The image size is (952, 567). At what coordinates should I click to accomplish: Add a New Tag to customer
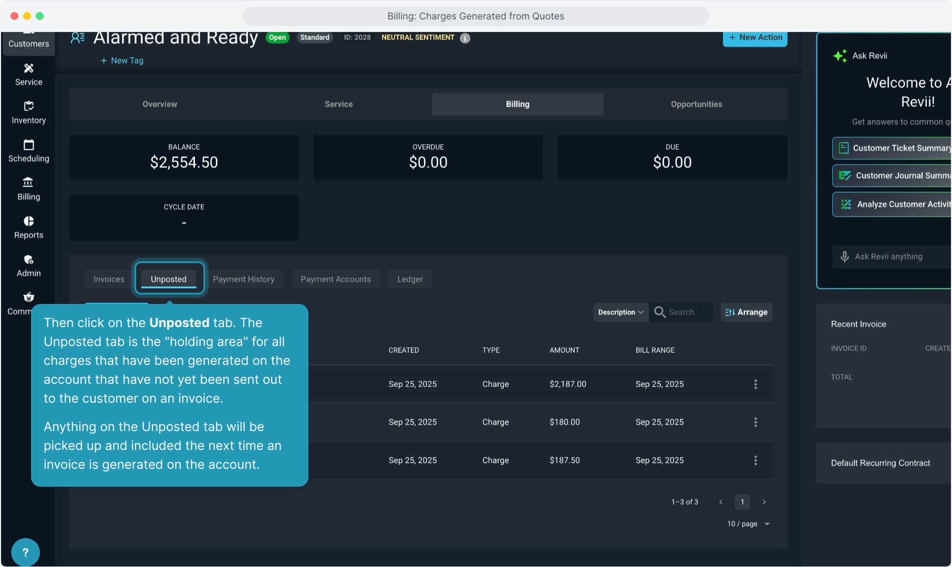122,61
